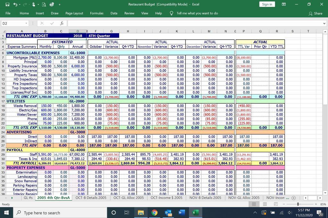328x218 pixels.
Task: Click the Quick Print icon
Action: coord(52,4)
